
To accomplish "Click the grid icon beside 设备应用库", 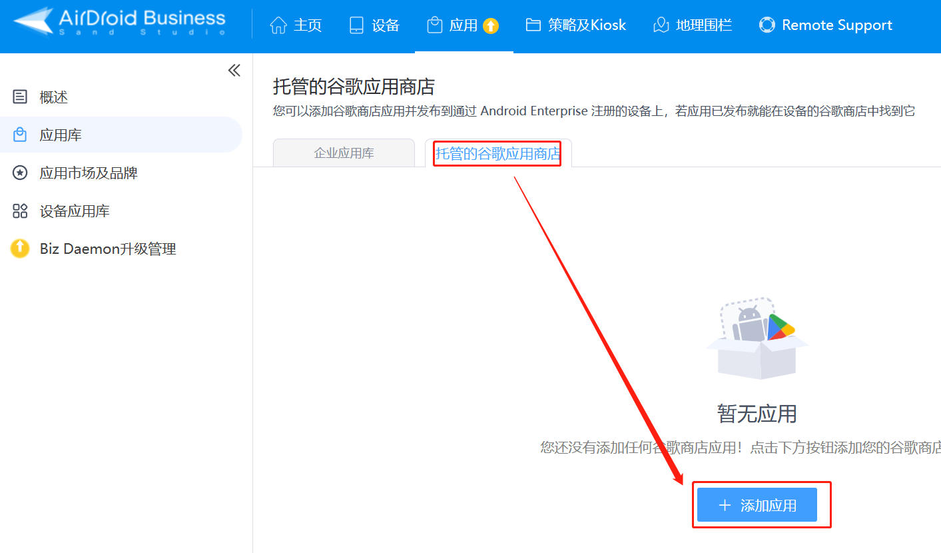I will pos(20,211).
